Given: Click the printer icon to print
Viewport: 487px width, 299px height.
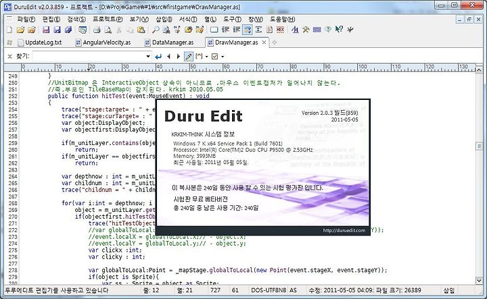Looking at the screenshot, I should click(x=97, y=30).
